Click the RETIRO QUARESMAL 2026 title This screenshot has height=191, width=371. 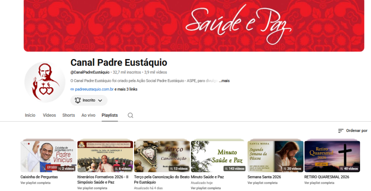(x=327, y=177)
